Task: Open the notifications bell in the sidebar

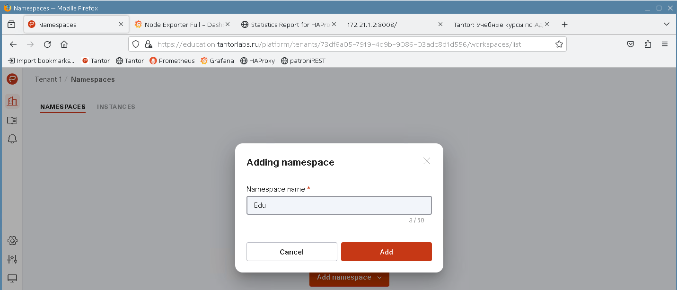Action: pos(12,139)
